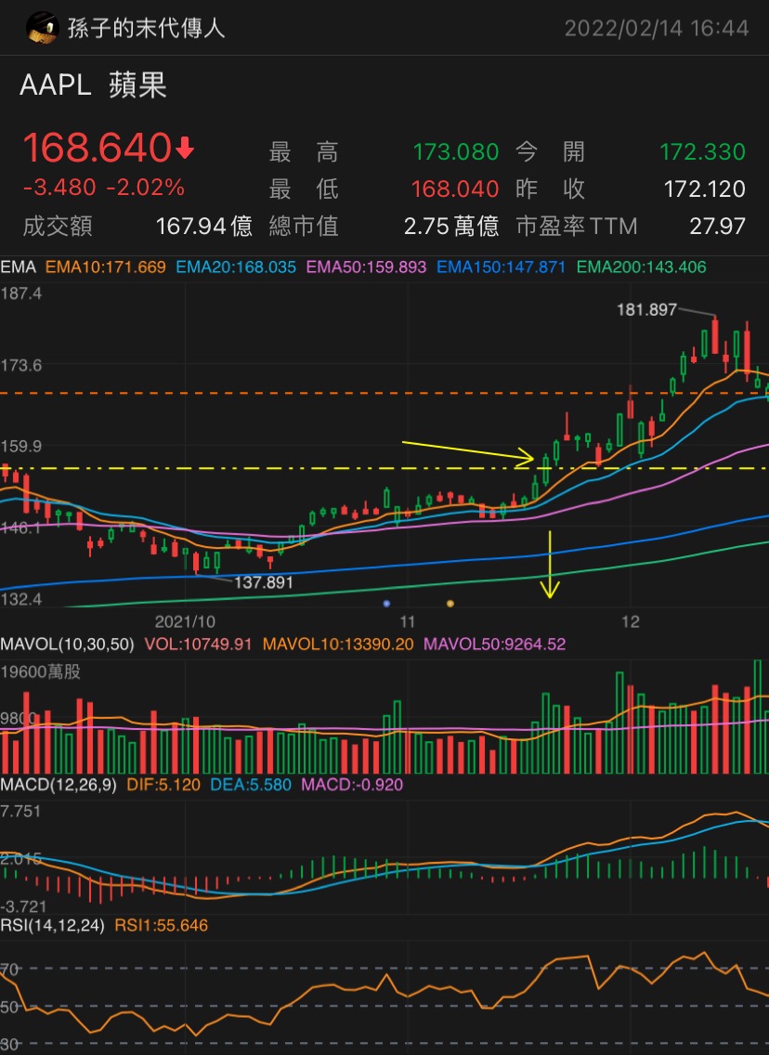Tap the 19600萬股 volume axis label
The height and width of the screenshot is (1055, 769).
coord(40,671)
